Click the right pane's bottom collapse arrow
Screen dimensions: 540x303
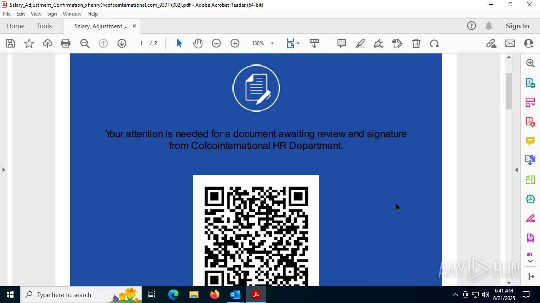click(x=530, y=276)
